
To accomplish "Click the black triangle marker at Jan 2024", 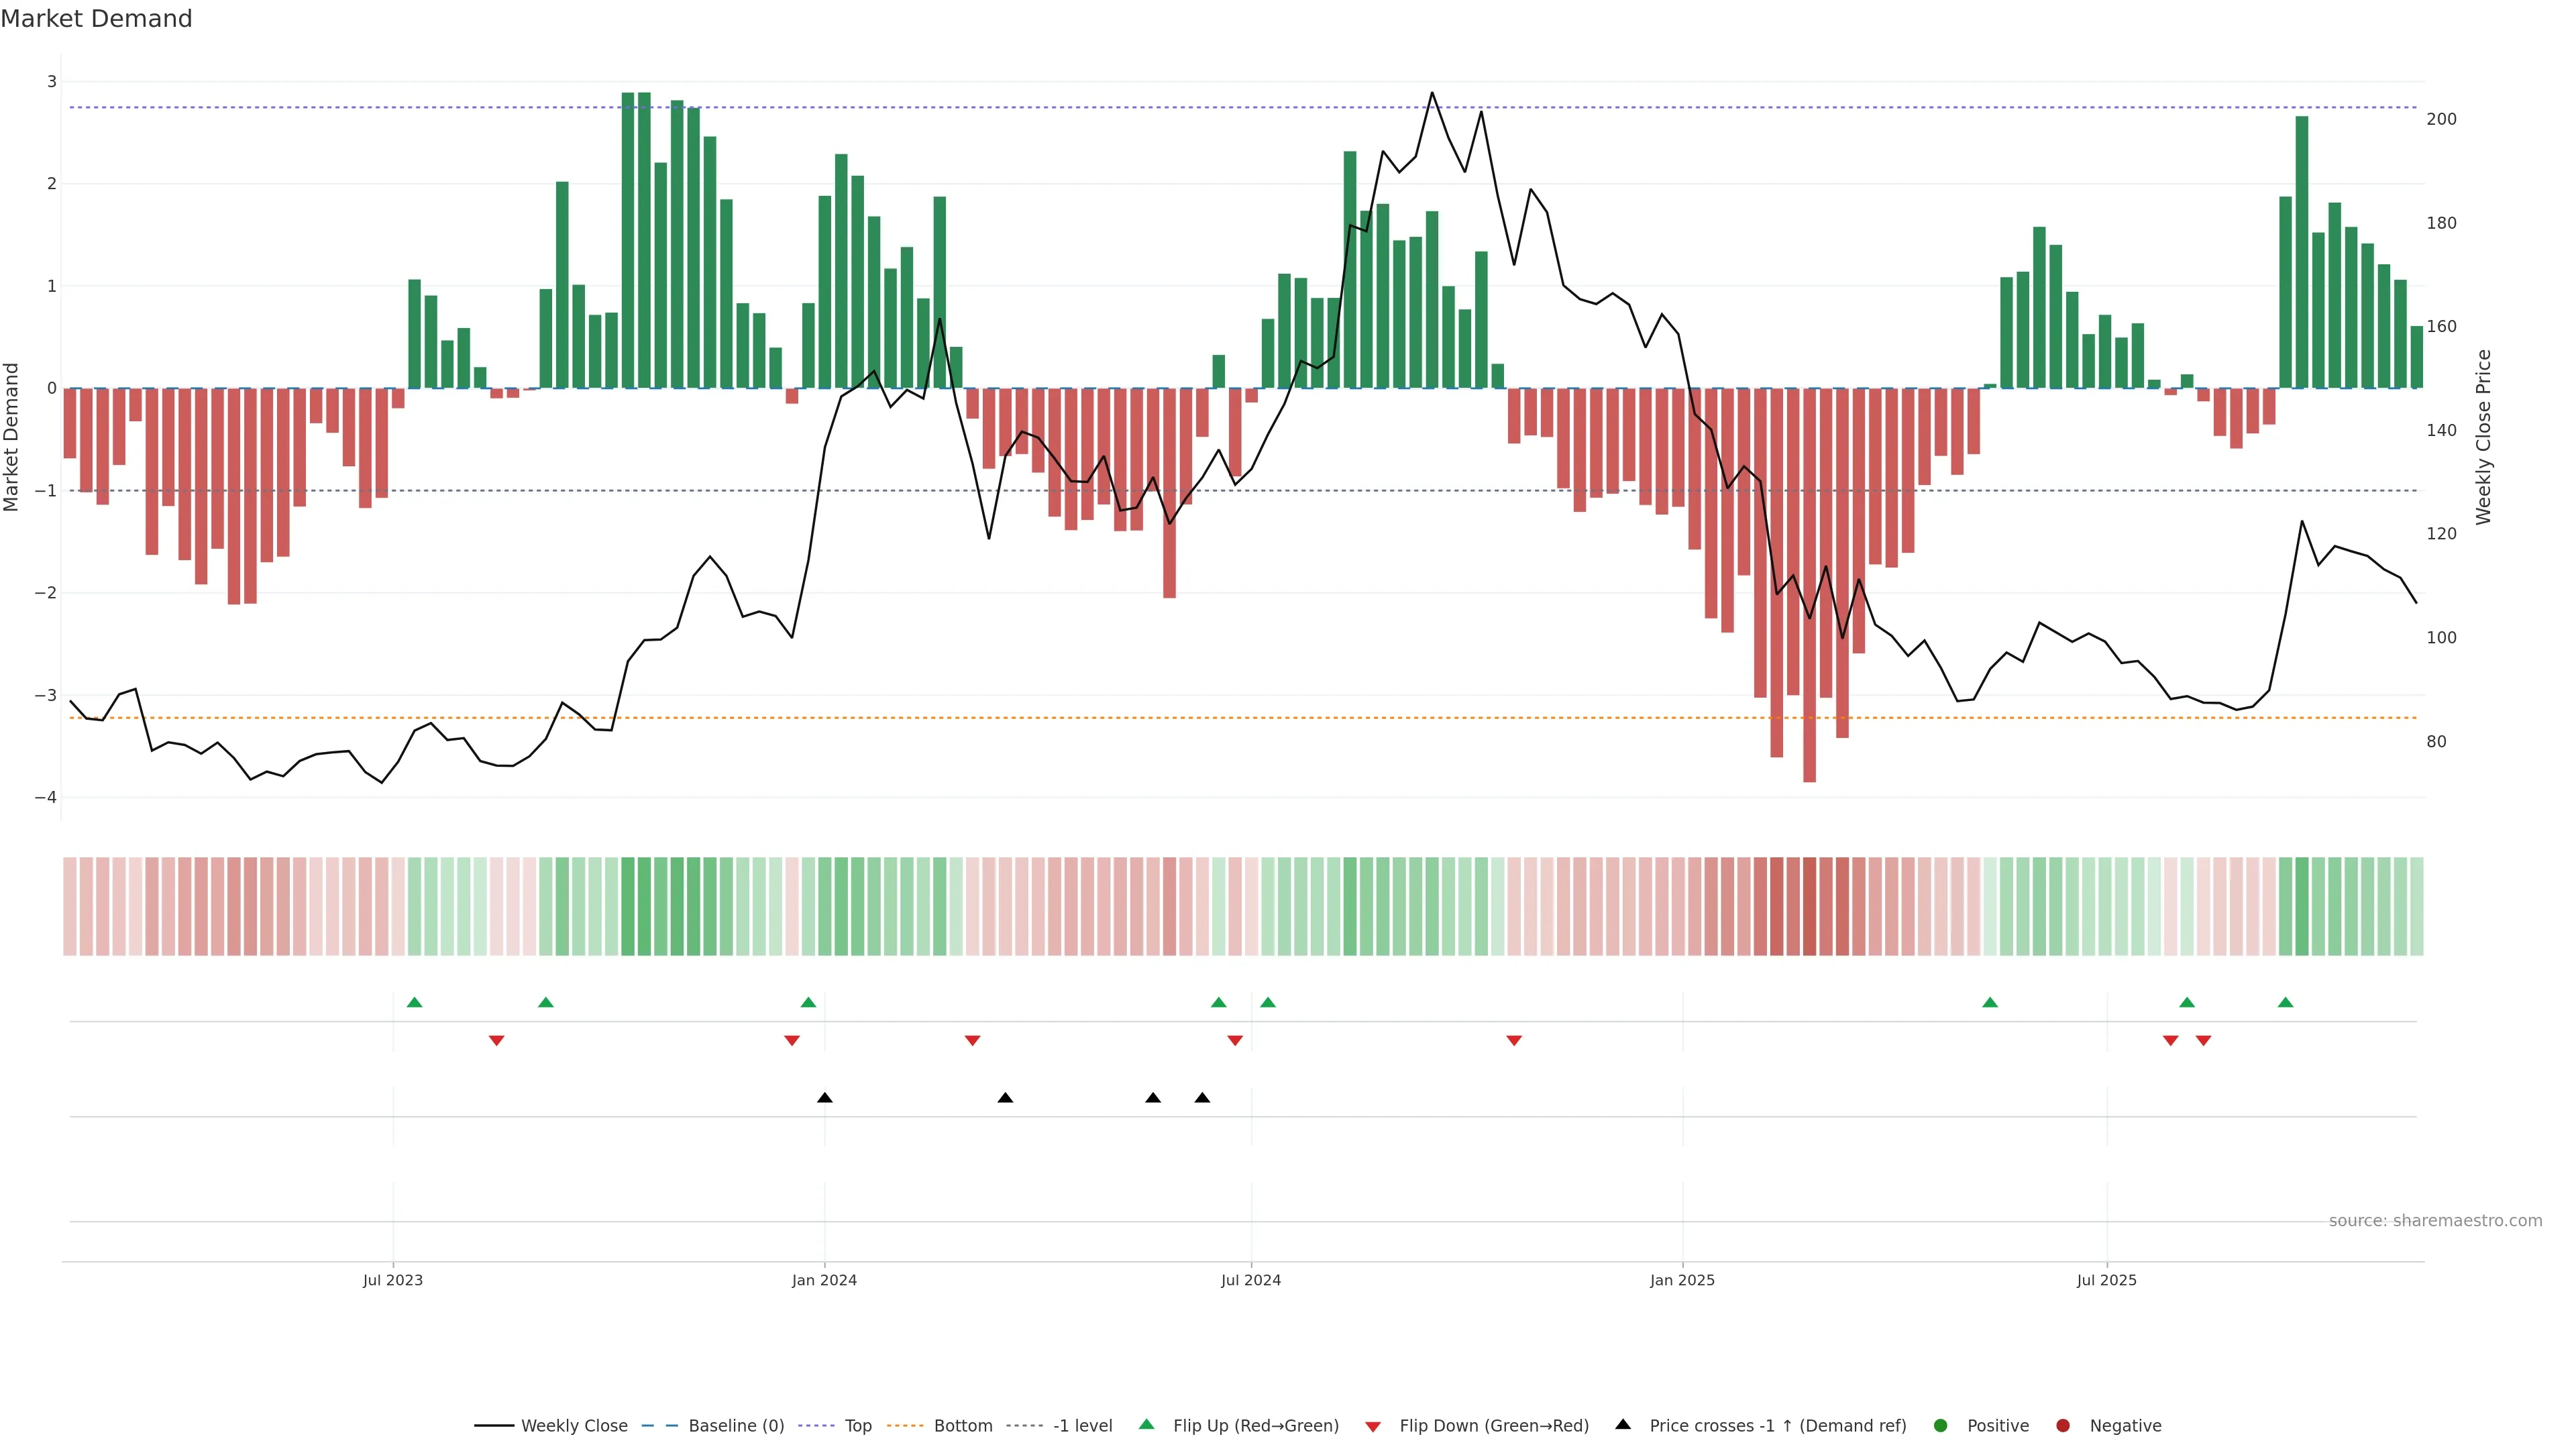I will (825, 1098).
